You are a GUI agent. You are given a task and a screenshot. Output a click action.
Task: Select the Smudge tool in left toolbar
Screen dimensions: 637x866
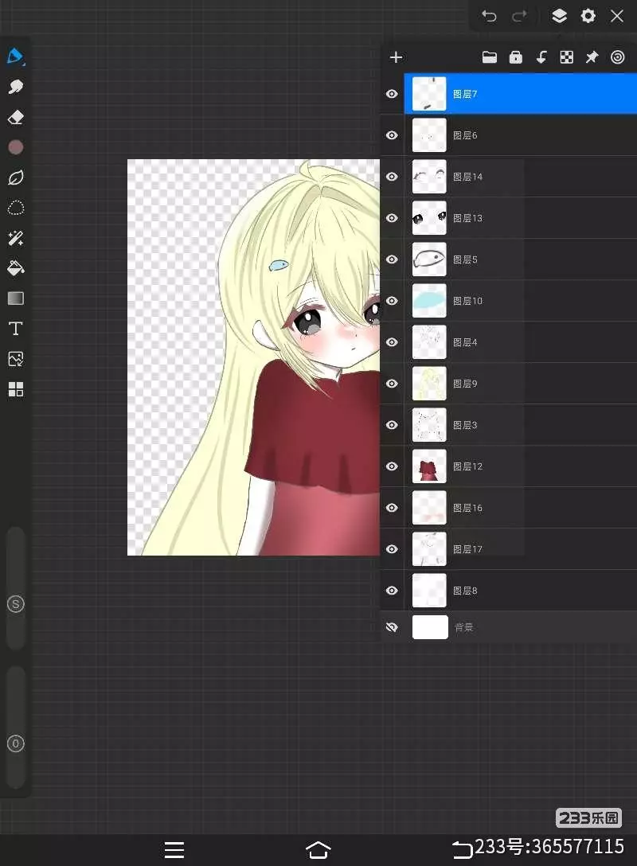pos(16,87)
